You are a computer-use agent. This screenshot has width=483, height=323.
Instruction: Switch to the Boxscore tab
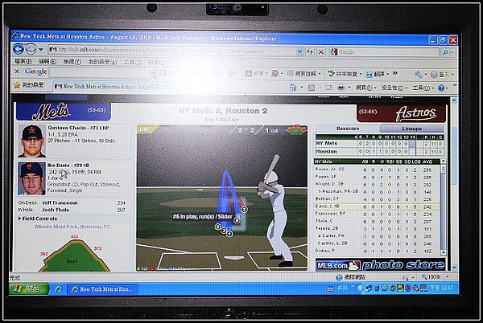(348, 129)
